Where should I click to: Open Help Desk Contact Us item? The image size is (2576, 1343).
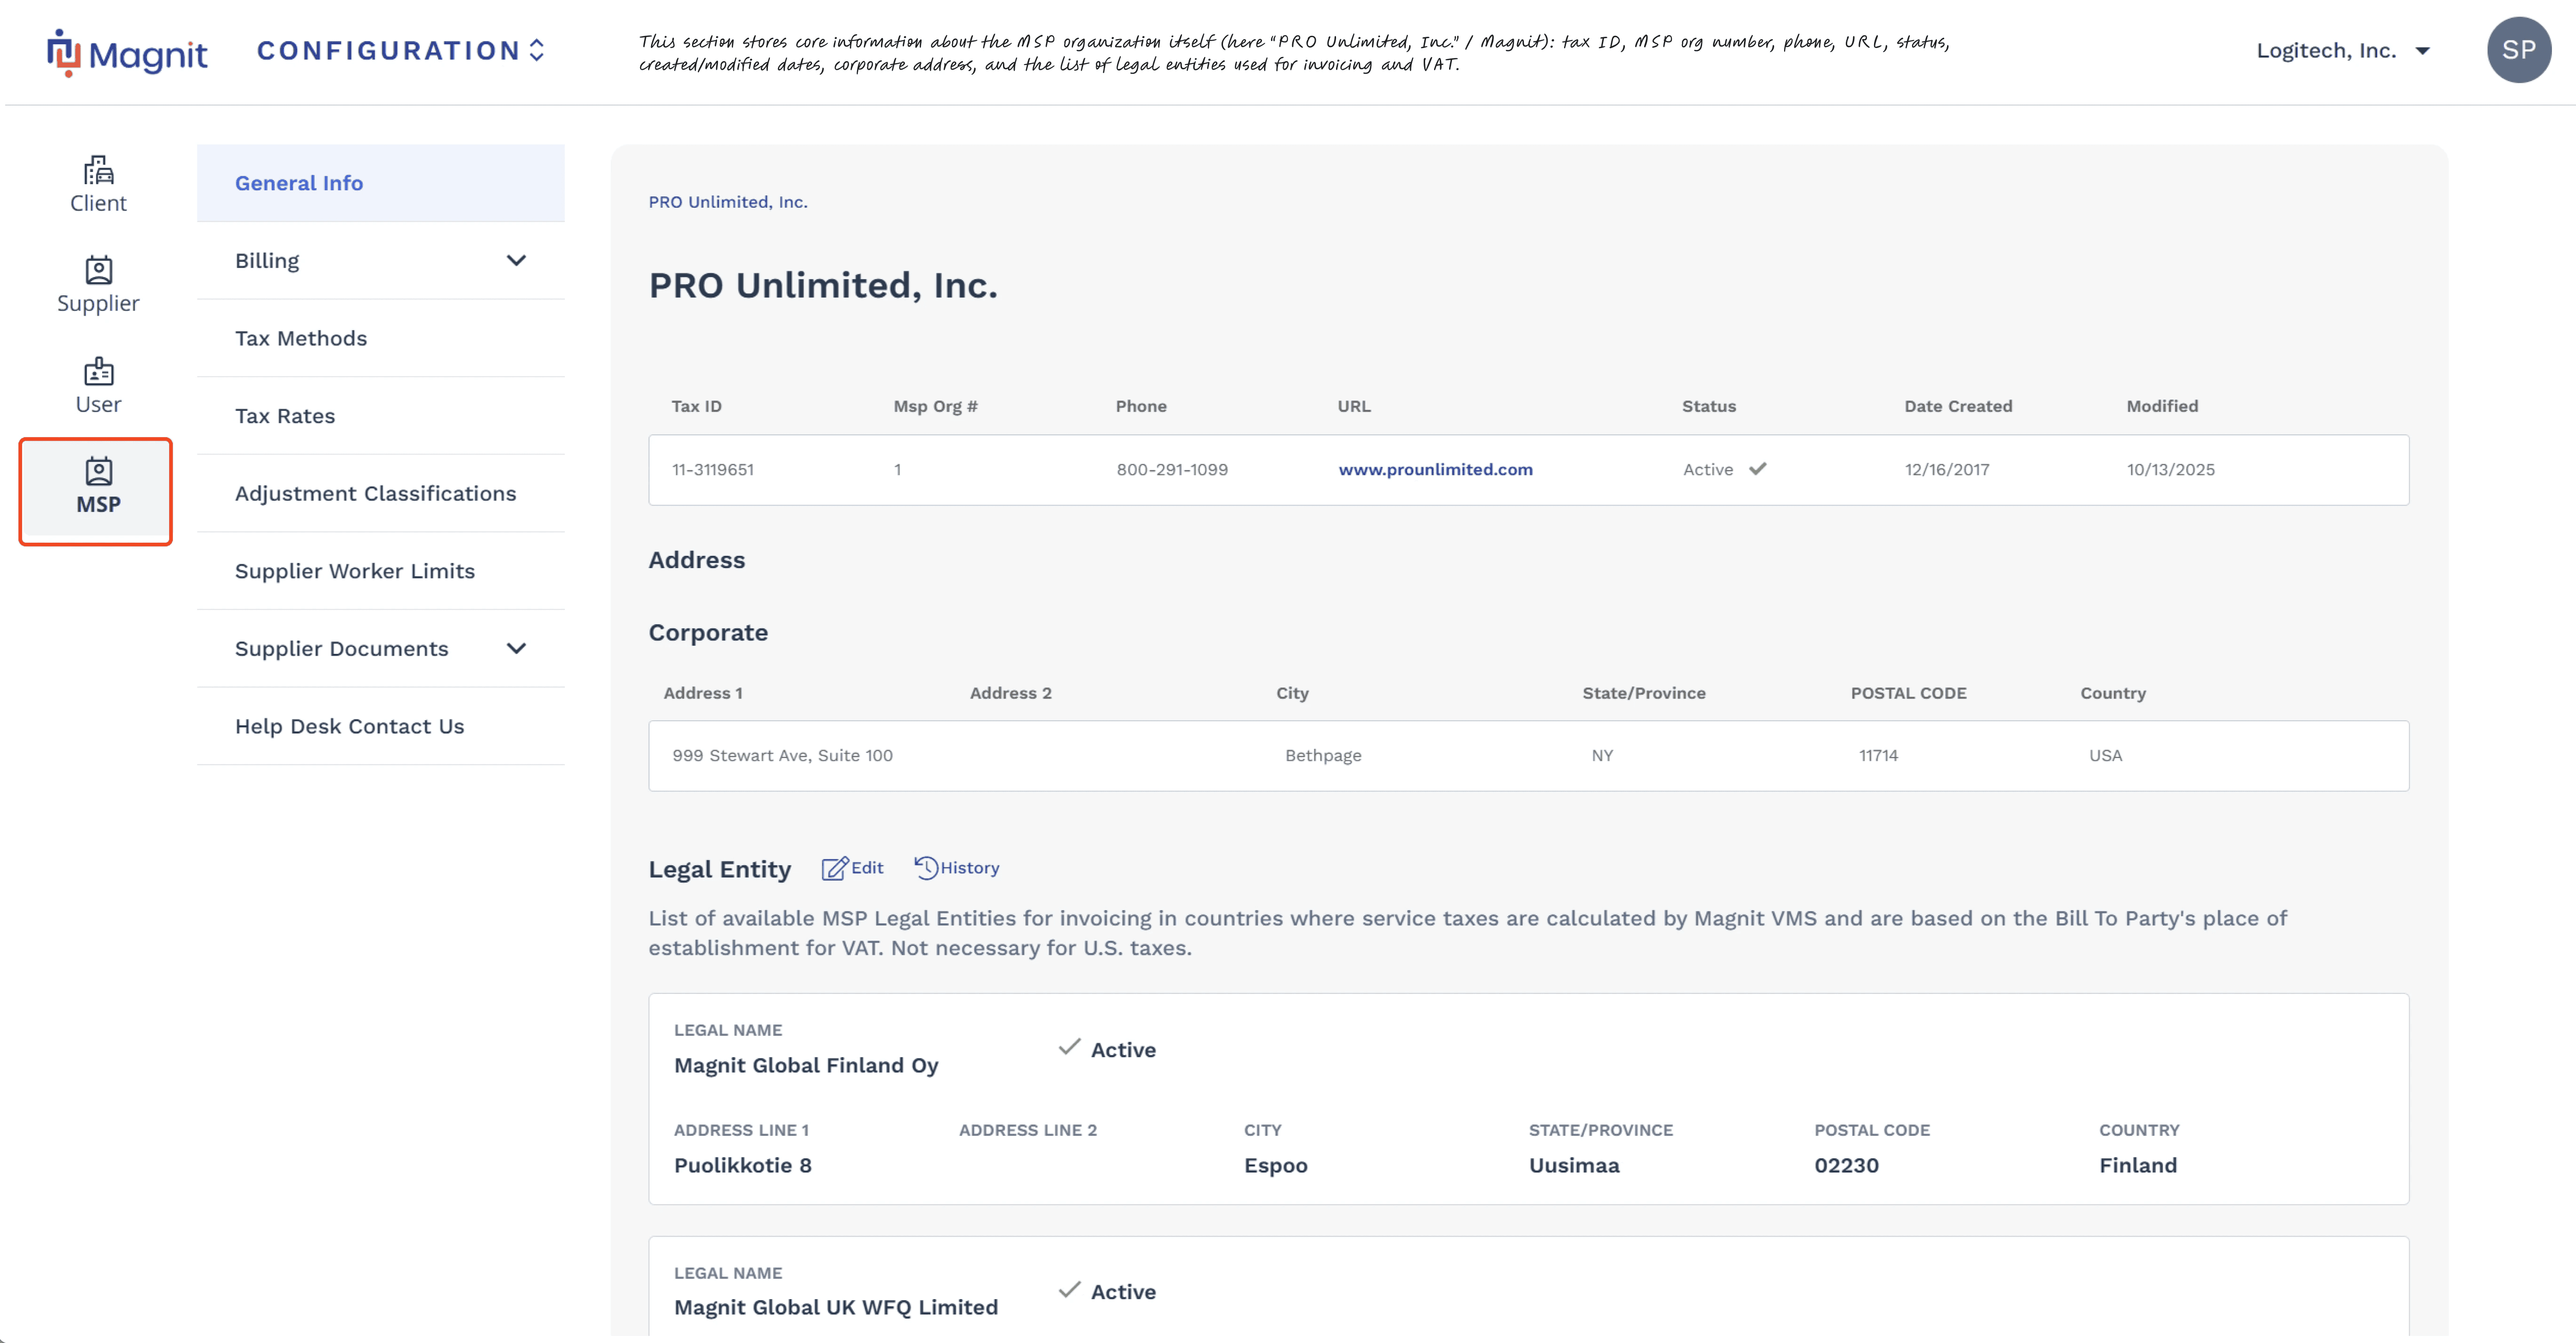pyautogui.click(x=349, y=726)
